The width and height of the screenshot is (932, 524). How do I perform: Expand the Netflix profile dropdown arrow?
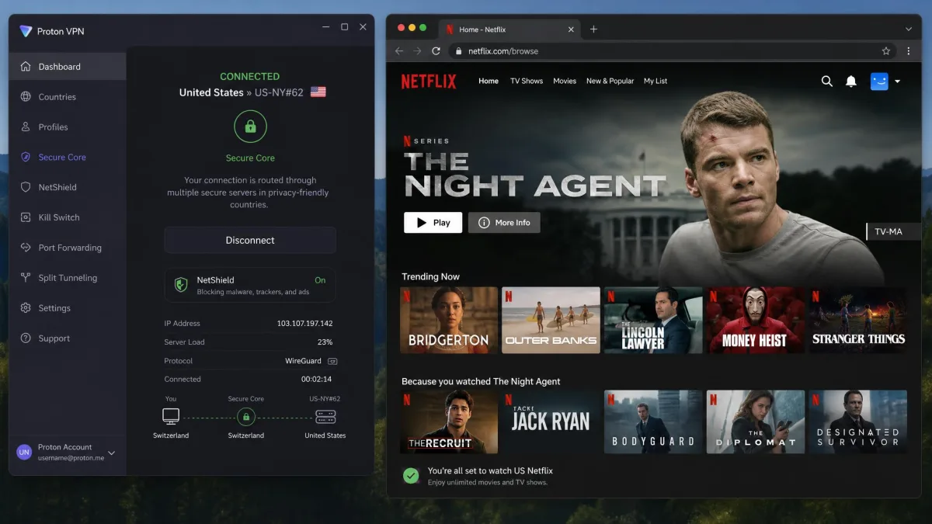[x=898, y=81]
